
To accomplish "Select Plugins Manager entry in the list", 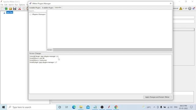I will click(39, 14).
